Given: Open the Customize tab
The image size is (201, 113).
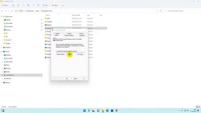Looking at the screenshot, I should [82, 35].
